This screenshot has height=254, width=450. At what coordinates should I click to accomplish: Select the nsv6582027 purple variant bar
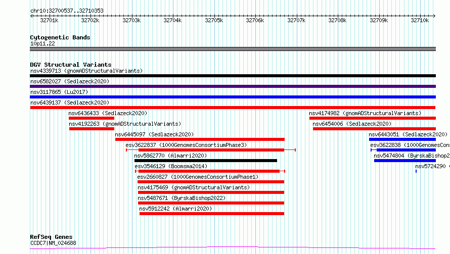233,86
